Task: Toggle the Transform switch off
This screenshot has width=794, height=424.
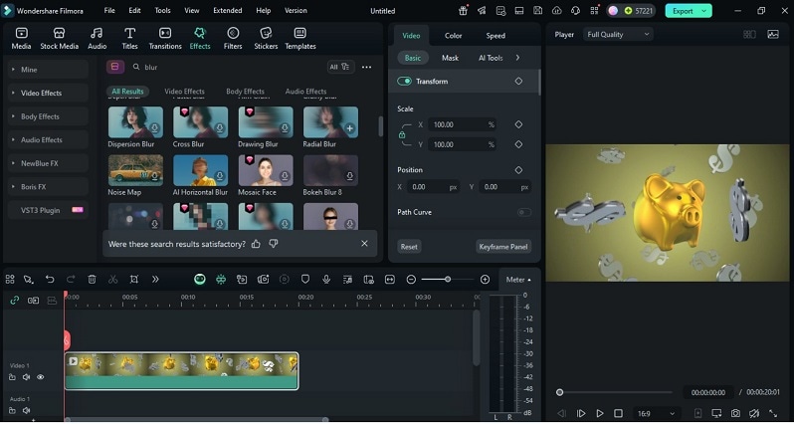Action: pyautogui.click(x=404, y=81)
